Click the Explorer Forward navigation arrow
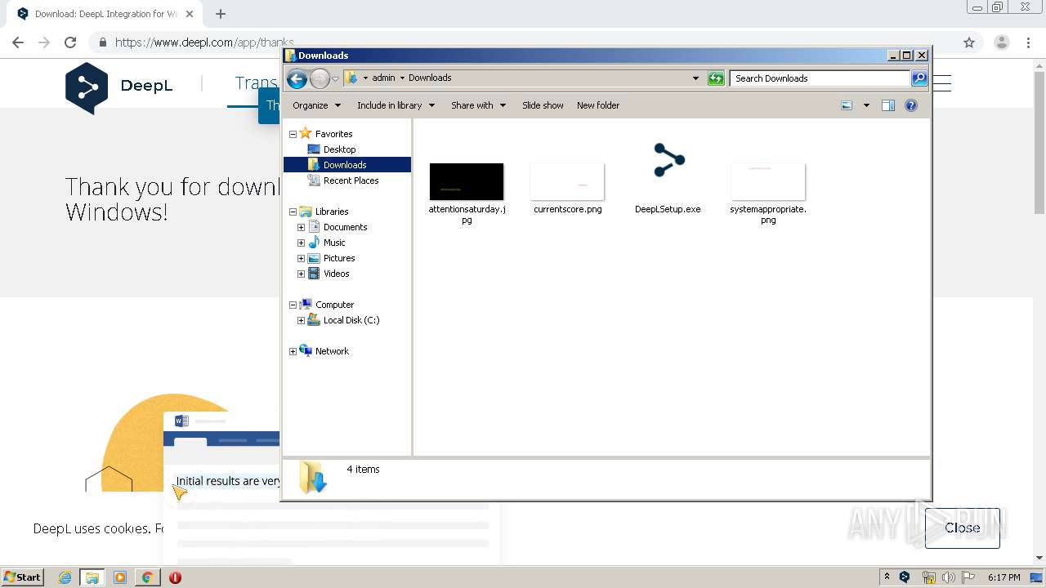The height and width of the screenshot is (588, 1046). pos(320,78)
